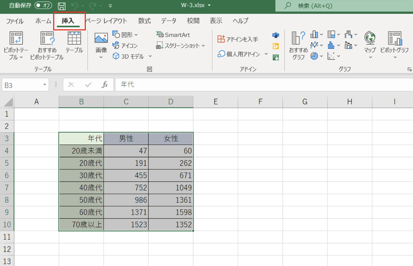Switch to the ホーム tab

43,21
